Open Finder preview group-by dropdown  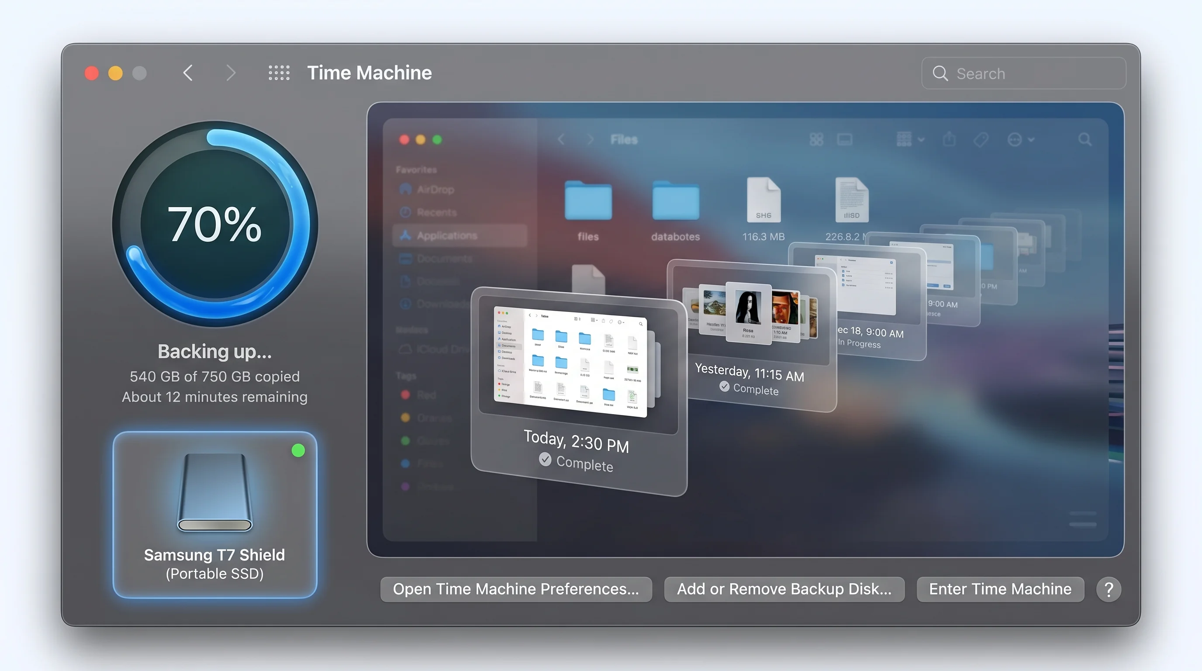(910, 139)
